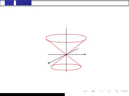Image resolution: width=129 pixels, height=96 pixels.
Task: Click the slide icon in navigation bar
Action: pos(85,91)
